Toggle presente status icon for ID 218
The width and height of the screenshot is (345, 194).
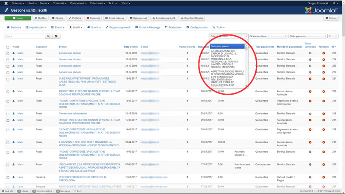pyautogui.click(x=324, y=114)
